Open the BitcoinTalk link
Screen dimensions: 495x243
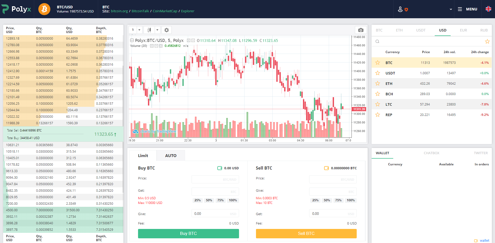[140, 11]
